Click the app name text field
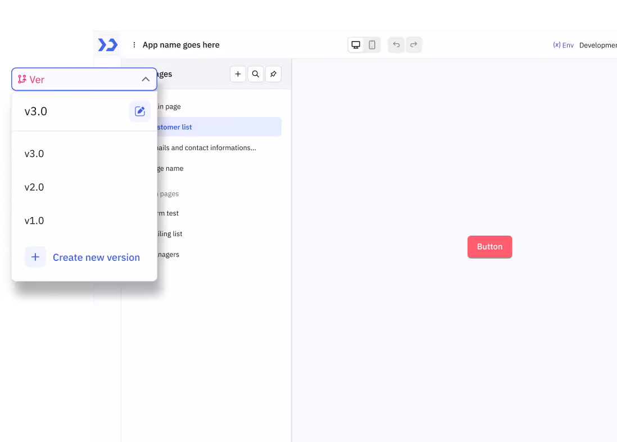 click(x=181, y=45)
